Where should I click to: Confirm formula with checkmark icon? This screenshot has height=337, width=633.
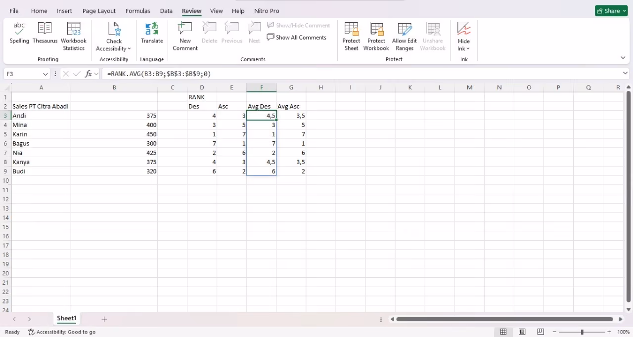(77, 74)
